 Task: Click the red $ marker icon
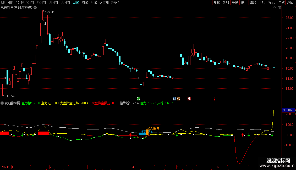click(215, 99)
